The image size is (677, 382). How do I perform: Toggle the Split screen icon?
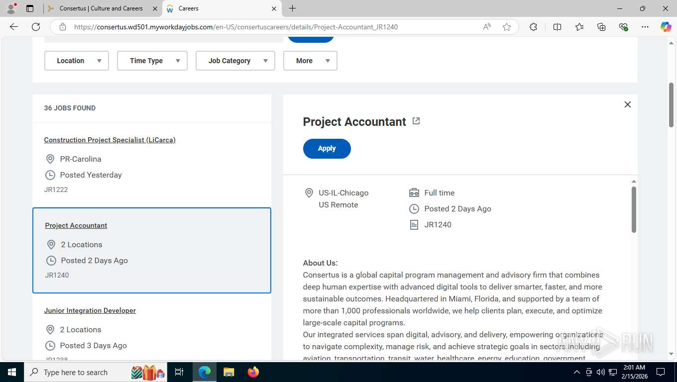tap(557, 27)
